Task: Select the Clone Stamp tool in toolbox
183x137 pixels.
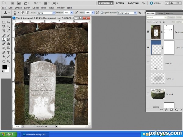Action: coord(4,40)
